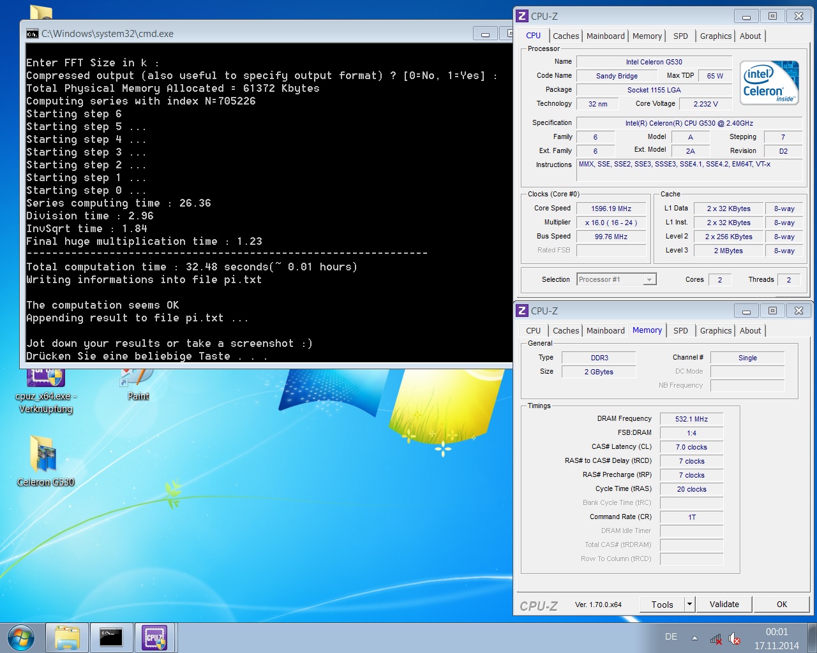Open the Tools dropdown arrow

pos(689,605)
